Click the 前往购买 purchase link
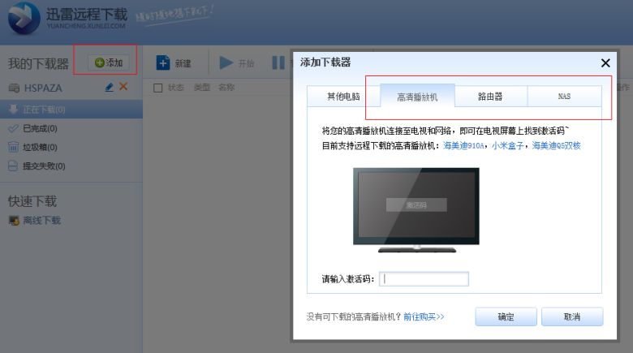633x353 pixels. click(424, 316)
